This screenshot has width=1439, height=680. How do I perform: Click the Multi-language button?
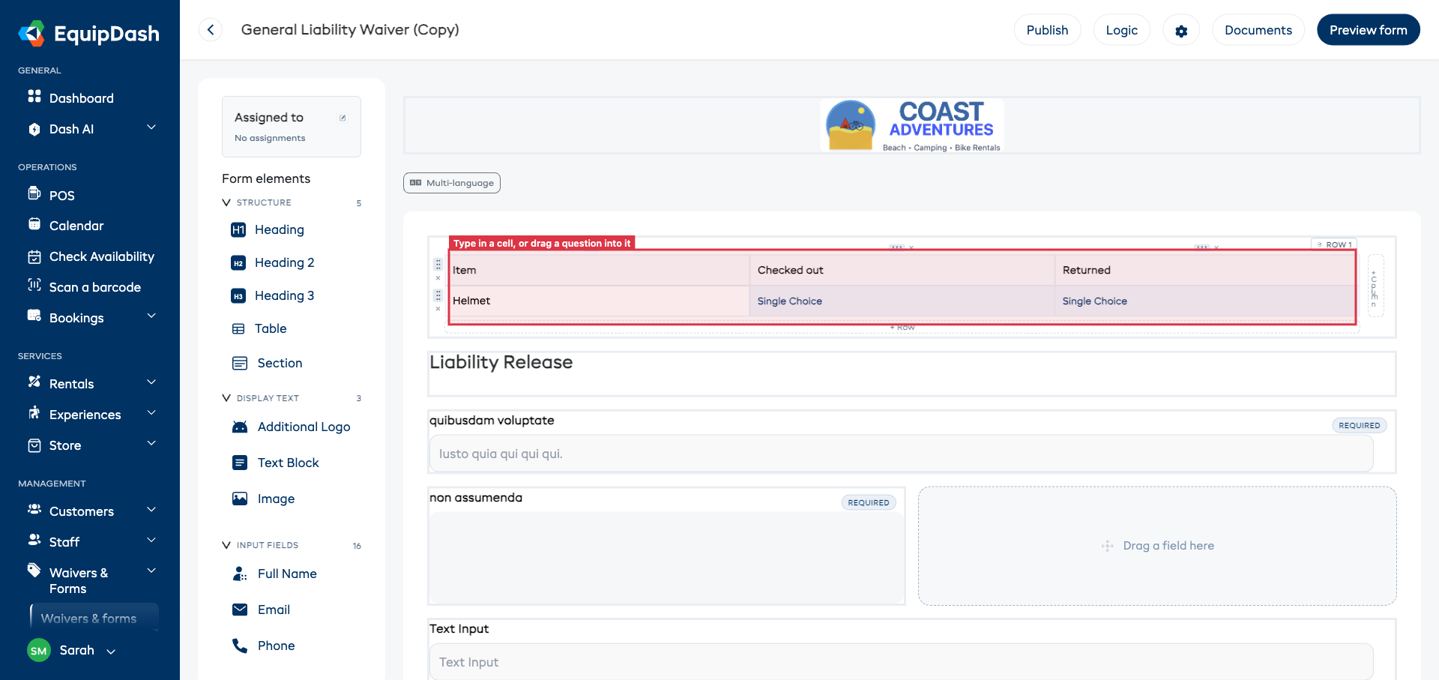click(452, 183)
